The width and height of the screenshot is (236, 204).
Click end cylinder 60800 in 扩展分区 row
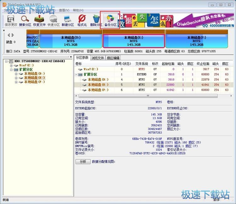click(205, 74)
